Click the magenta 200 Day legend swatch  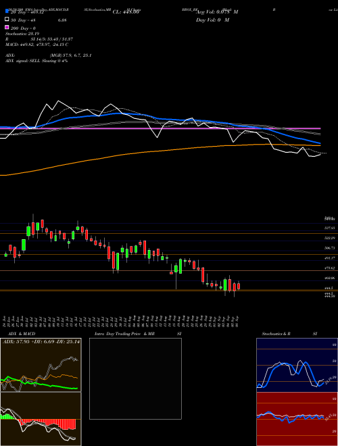coord(7,28)
